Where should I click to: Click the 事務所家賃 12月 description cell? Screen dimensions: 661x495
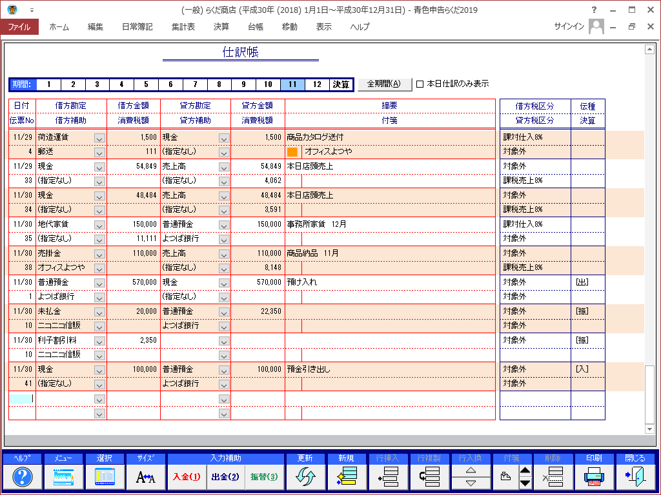390,225
